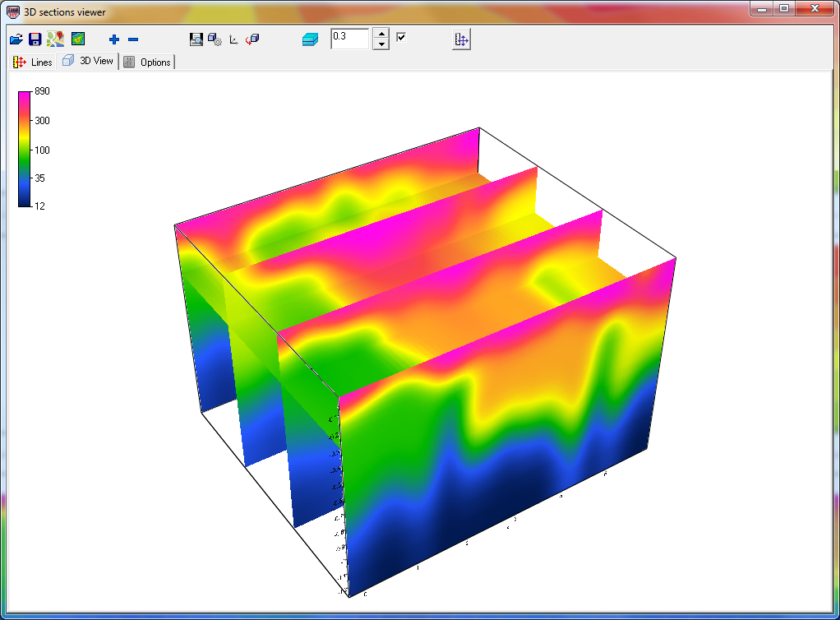The image size is (840, 620).
Task: Toggle the axes display icon
Action: [x=233, y=39]
